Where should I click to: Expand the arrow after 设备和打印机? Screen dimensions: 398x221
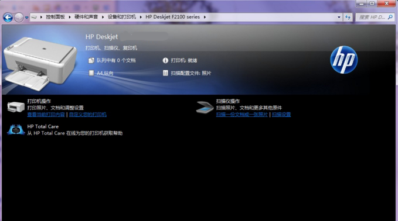141,17
